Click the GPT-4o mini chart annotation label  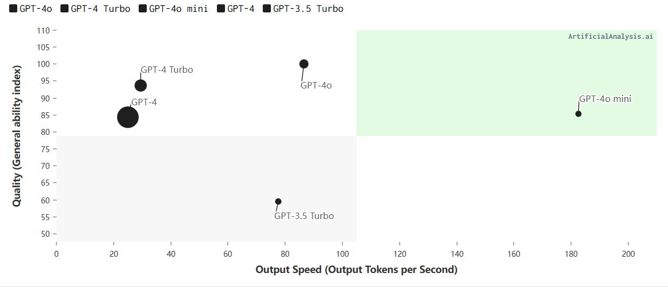tap(605, 99)
